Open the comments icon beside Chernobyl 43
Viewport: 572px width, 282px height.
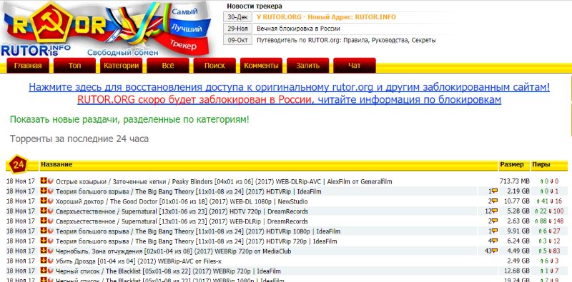click(x=495, y=251)
